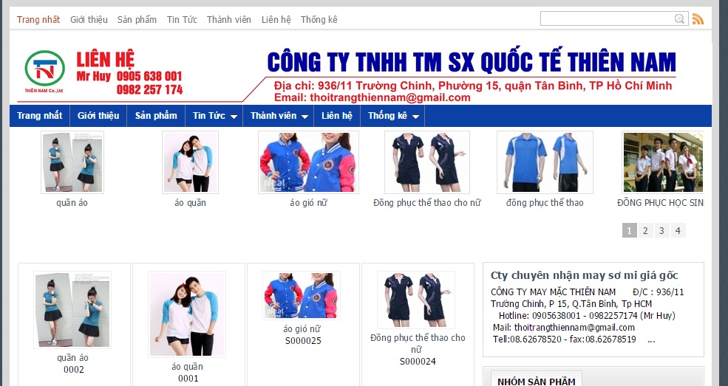728x386 pixels.
Task: Click 'ĐỒNG PHỤC HỌC SIN' carousel caption
Action: [x=660, y=203]
